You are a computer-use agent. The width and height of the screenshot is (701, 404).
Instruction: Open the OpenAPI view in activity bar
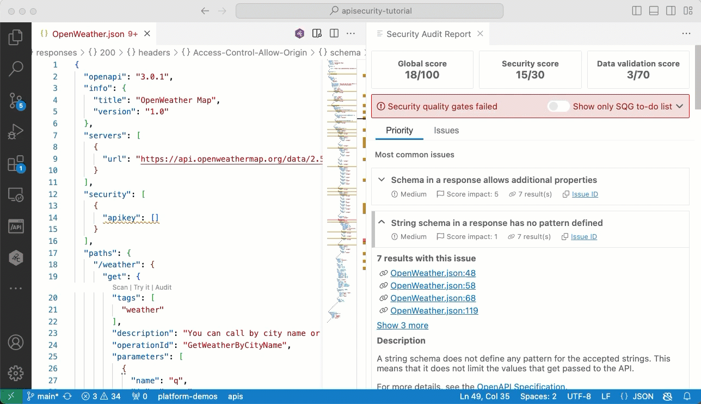[16, 227]
